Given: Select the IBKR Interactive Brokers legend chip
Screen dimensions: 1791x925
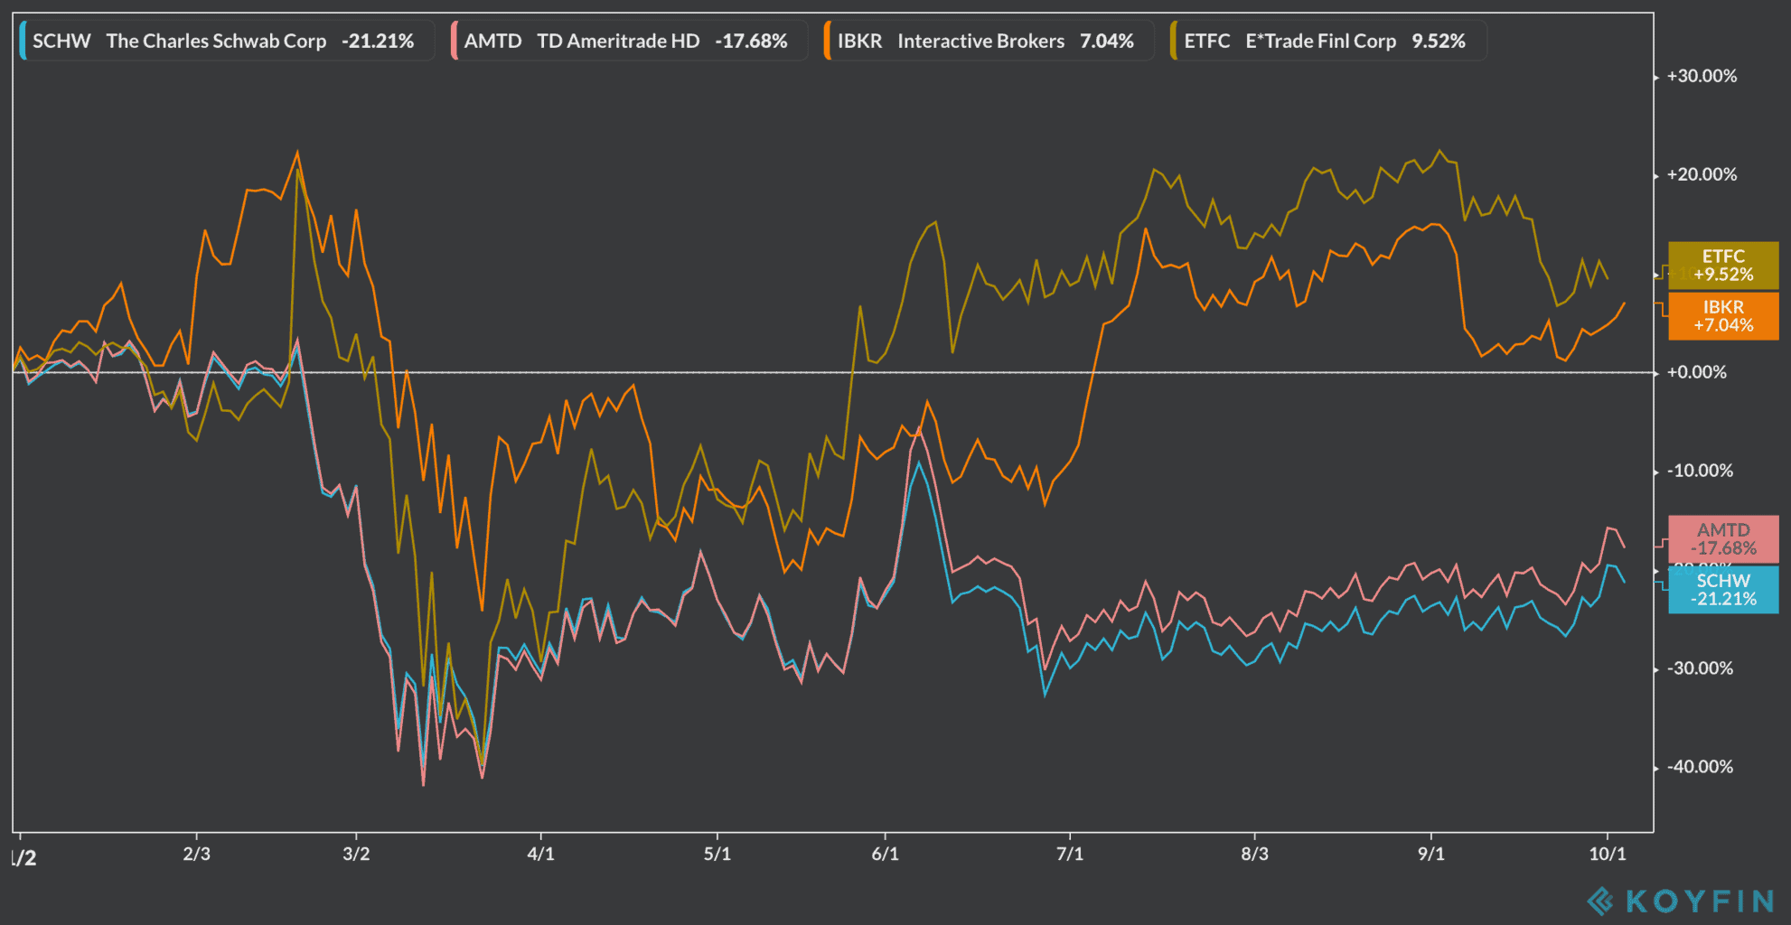Looking at the screenshot, I should click(x=989, y=41).
